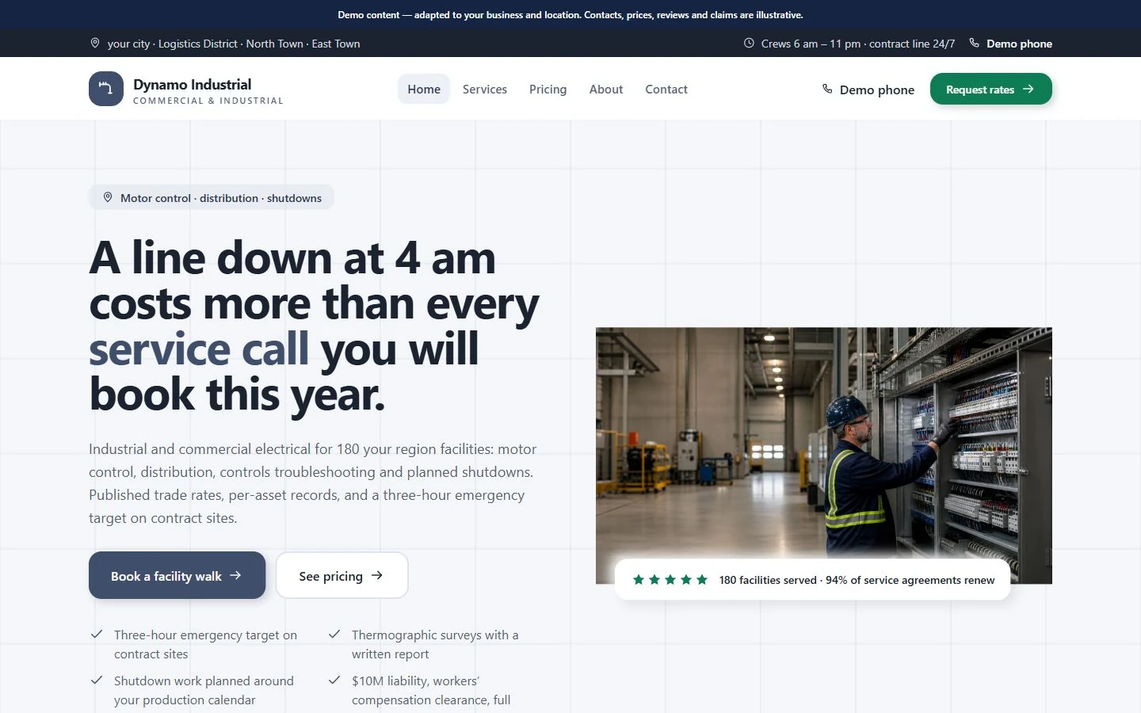
Task: Click Demo phone link in the navigation header
Action: [x=868, y=90]
